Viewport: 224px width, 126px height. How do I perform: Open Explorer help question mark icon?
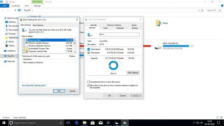point(222,6)
